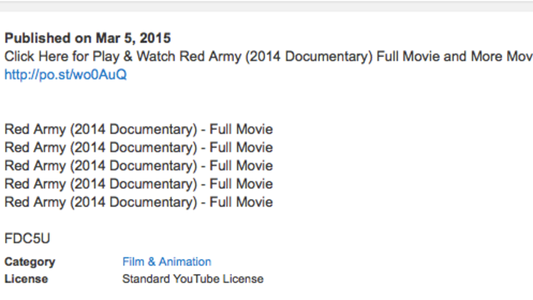Click the second Red Army Full Movie line
533x300 pixels.
(x=139, y=148)
